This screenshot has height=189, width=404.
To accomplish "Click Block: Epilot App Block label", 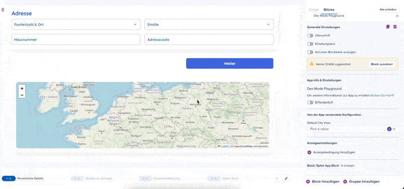I will [323, 166].
